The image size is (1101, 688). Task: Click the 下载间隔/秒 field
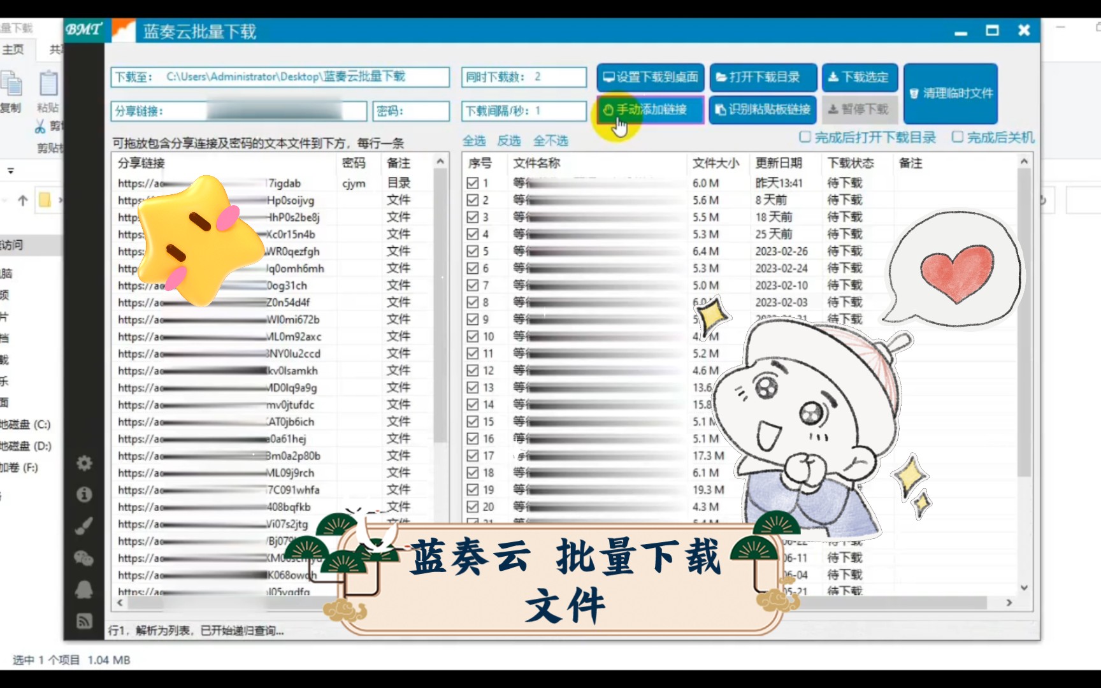pos(524,111)
